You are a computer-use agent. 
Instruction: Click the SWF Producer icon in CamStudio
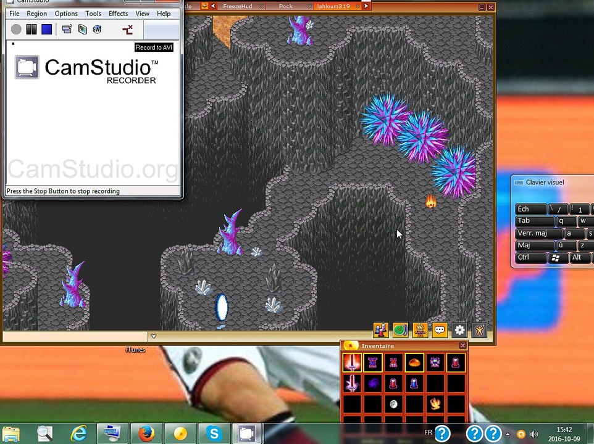click(97, 29)
